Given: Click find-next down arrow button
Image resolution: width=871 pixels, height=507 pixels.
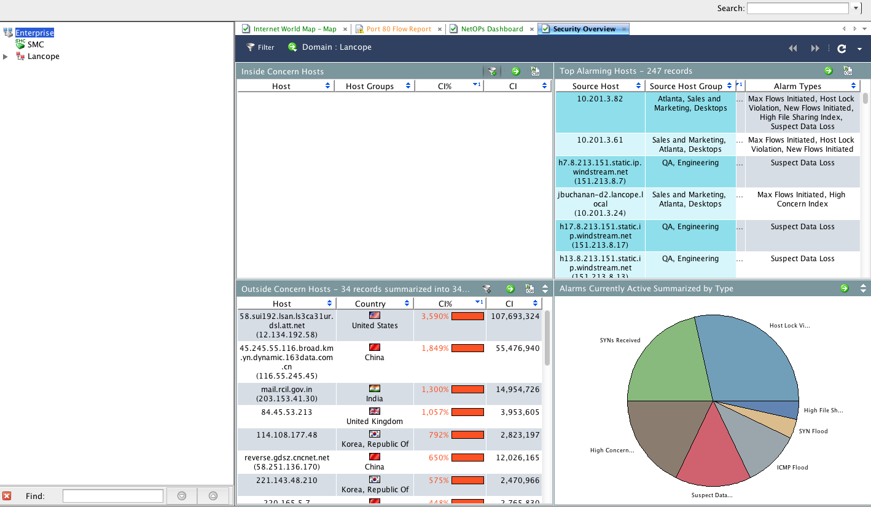Looking at the screenshot, I should tap(181, 496).
